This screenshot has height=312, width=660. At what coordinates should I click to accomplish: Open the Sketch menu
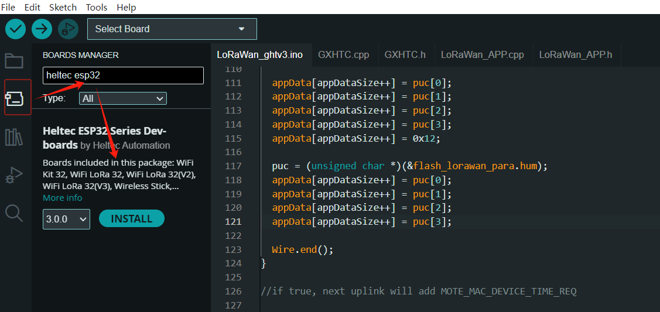pyautogui.click(x=63, y=8)
